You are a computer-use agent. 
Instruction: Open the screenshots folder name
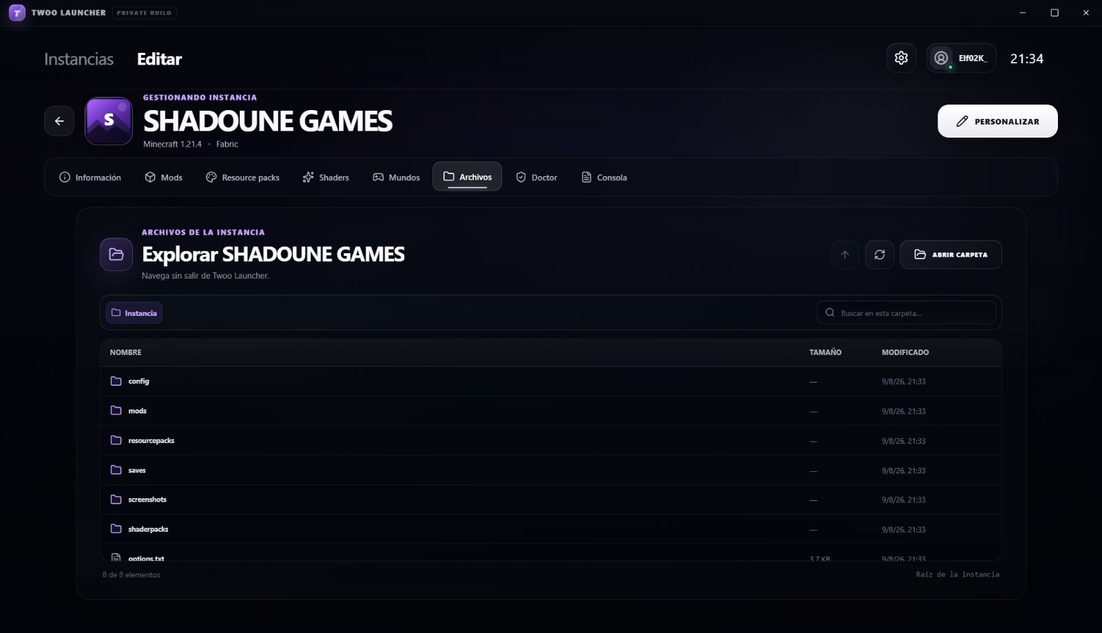click(147, 500)
